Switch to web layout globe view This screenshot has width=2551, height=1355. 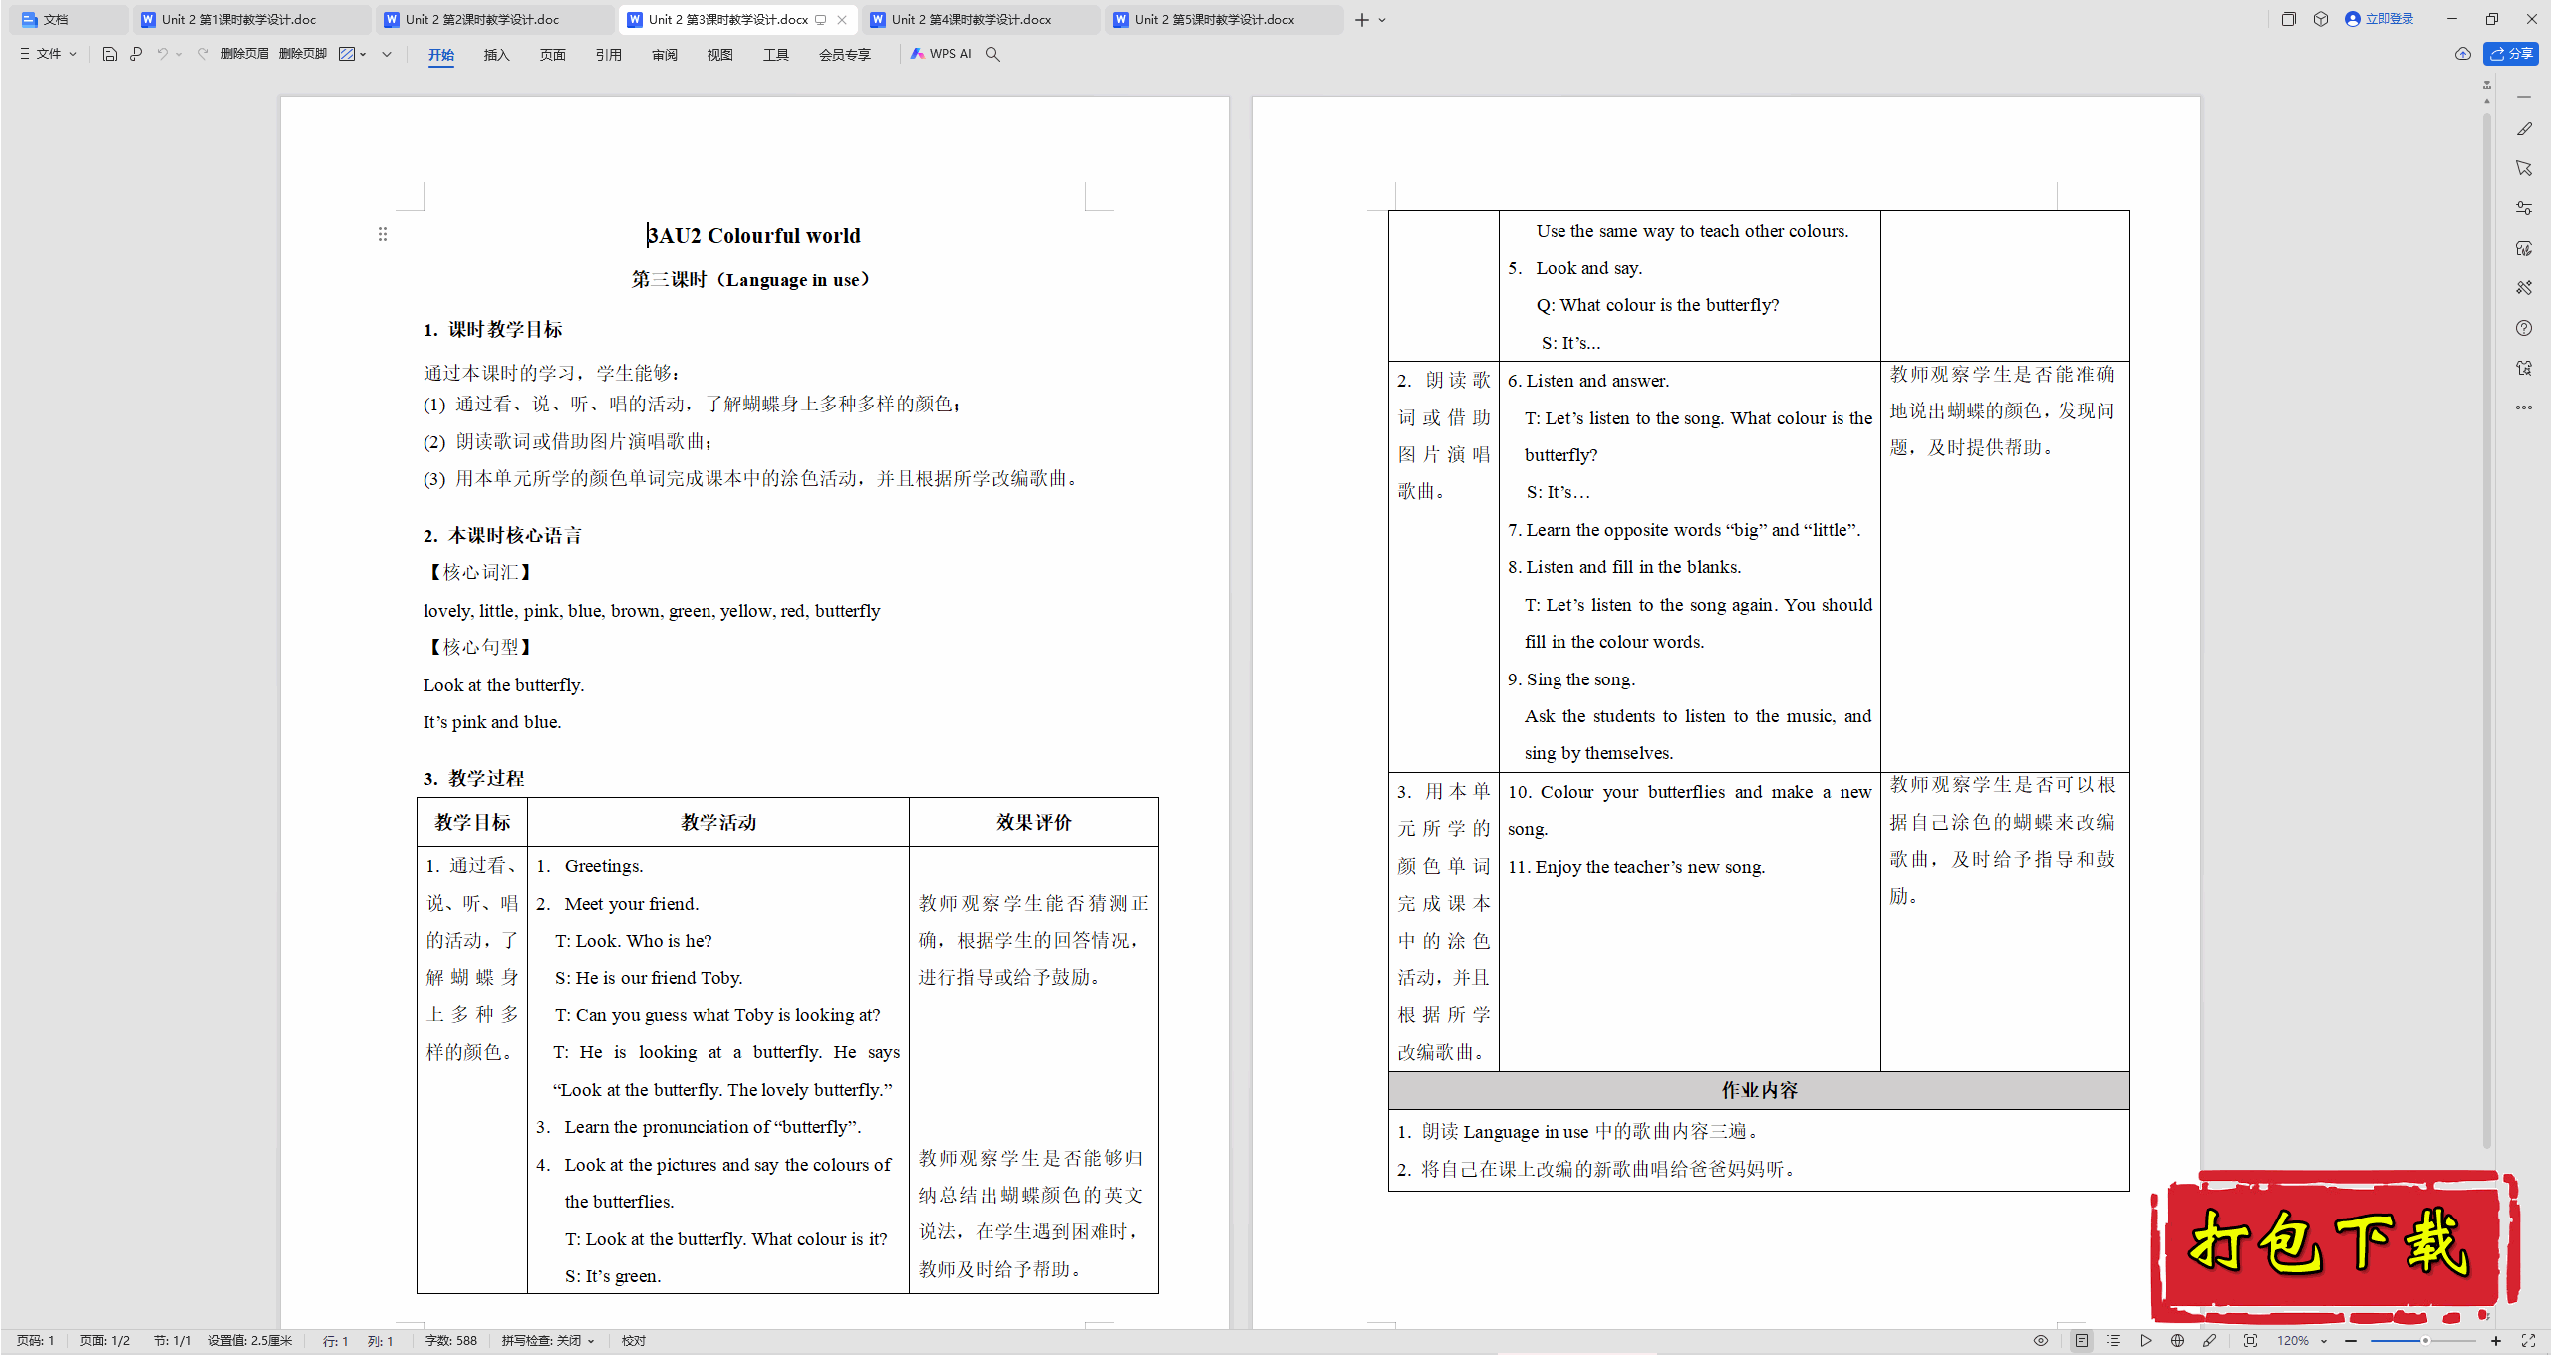[2177, 1341]
